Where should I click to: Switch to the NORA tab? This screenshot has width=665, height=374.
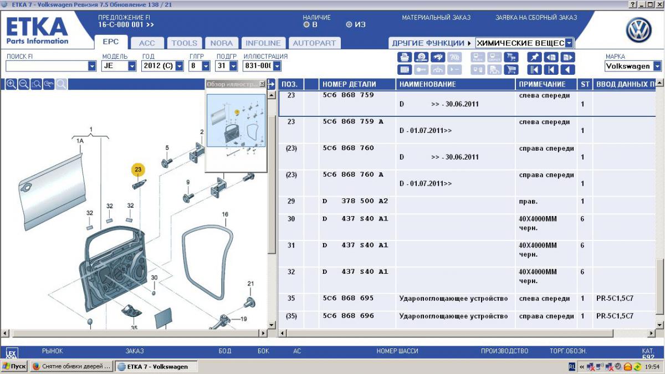222,43
